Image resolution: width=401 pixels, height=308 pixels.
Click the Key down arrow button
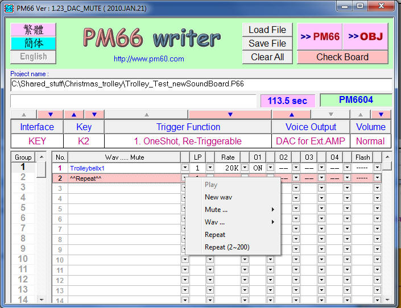point(94,114)
